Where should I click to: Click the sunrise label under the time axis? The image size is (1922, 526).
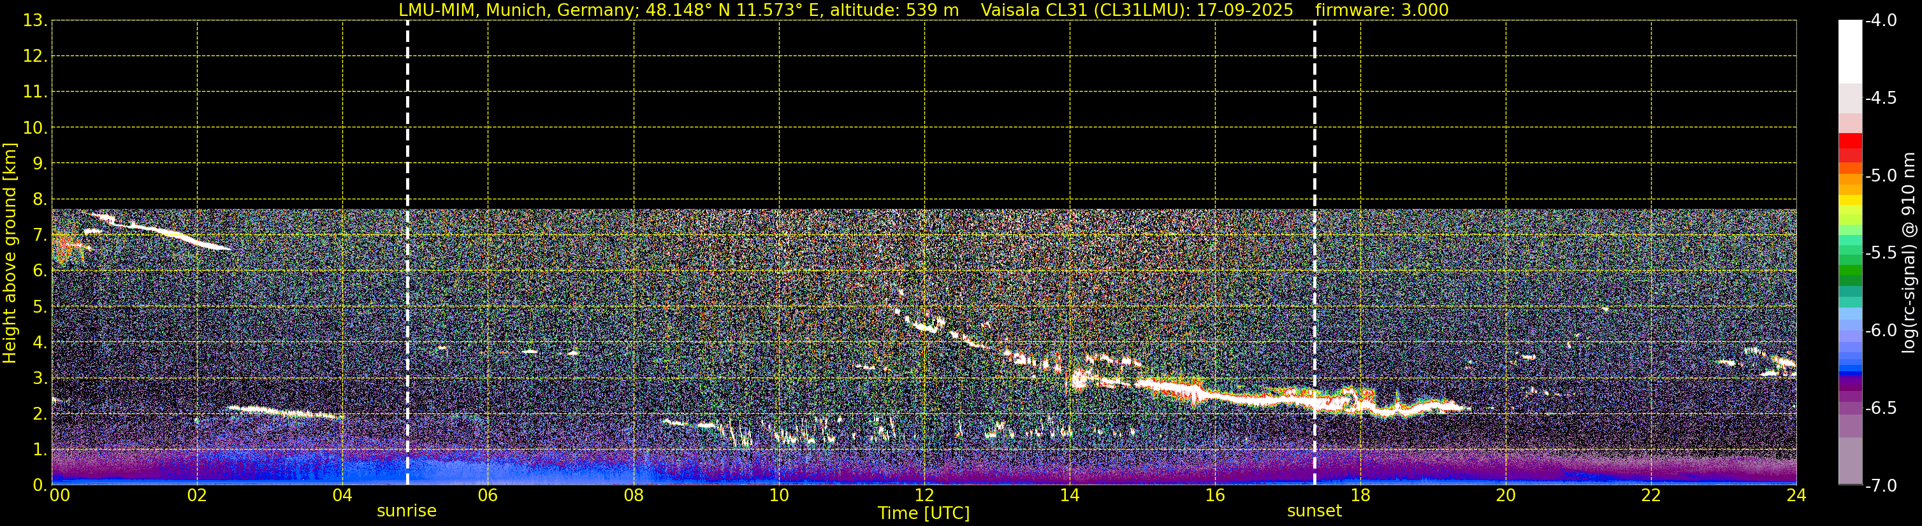(x=406, y=511)
